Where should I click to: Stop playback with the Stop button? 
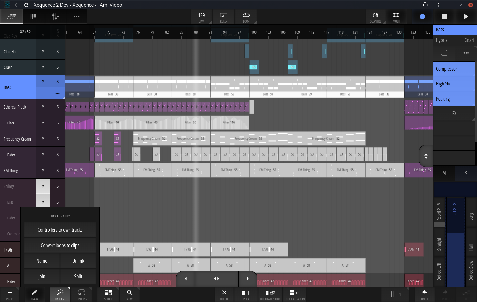pyautogui.click(x=444, y=17)
